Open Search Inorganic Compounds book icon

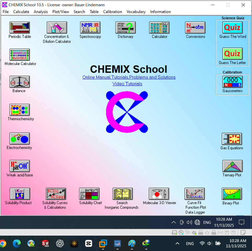click(x=123, y=194)
